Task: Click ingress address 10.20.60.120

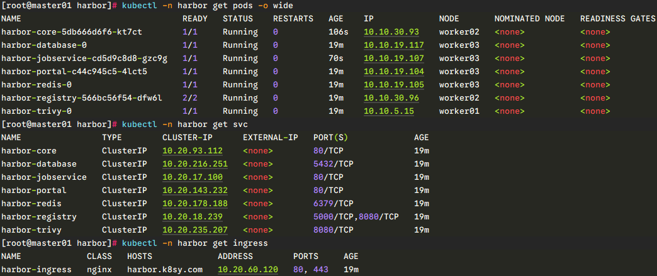Action: [x=247, y=270]
